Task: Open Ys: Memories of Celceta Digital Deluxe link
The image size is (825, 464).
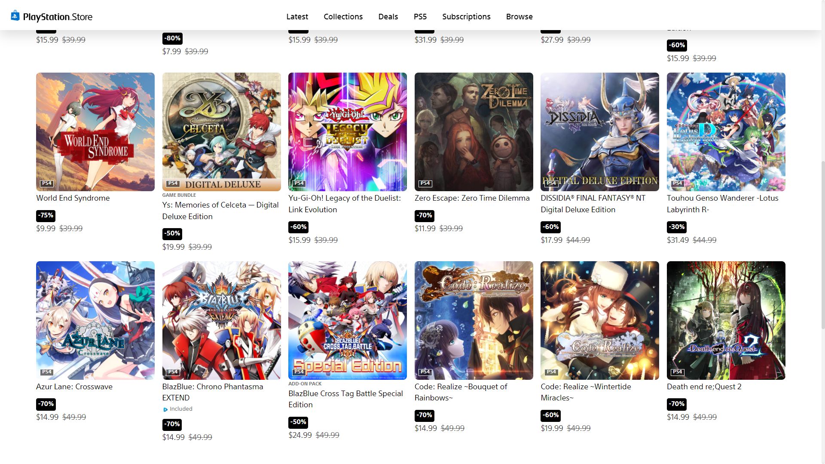Action: coord(220,211)
